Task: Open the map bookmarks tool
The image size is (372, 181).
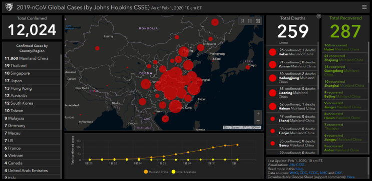Action: click(242, 21)
